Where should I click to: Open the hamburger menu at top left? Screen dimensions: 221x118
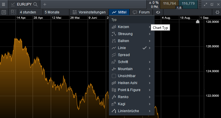tap(4, 4)
